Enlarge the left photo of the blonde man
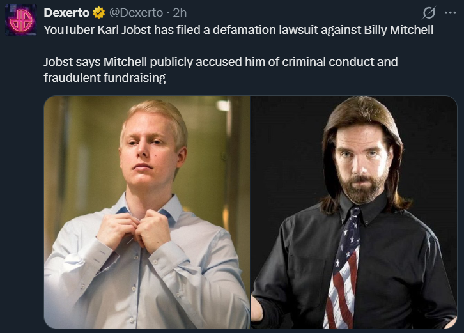The height and width of the screenshot is (333, 464). click(147, 212)
